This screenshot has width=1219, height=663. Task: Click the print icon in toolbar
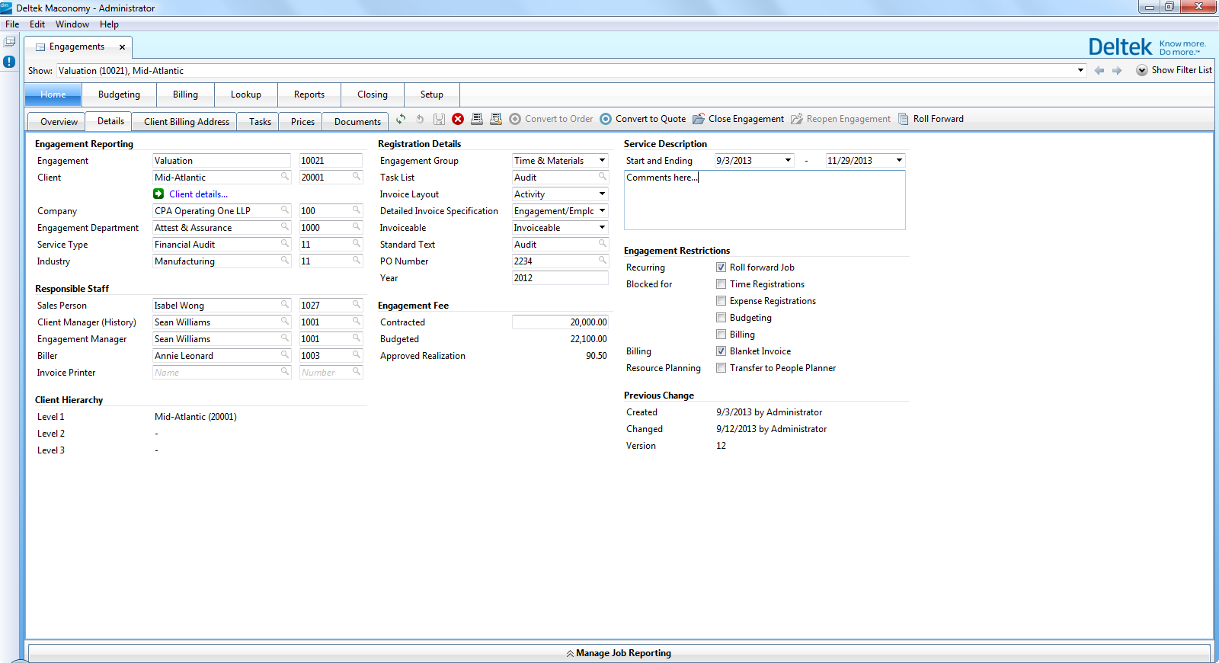tap(477, 119)
